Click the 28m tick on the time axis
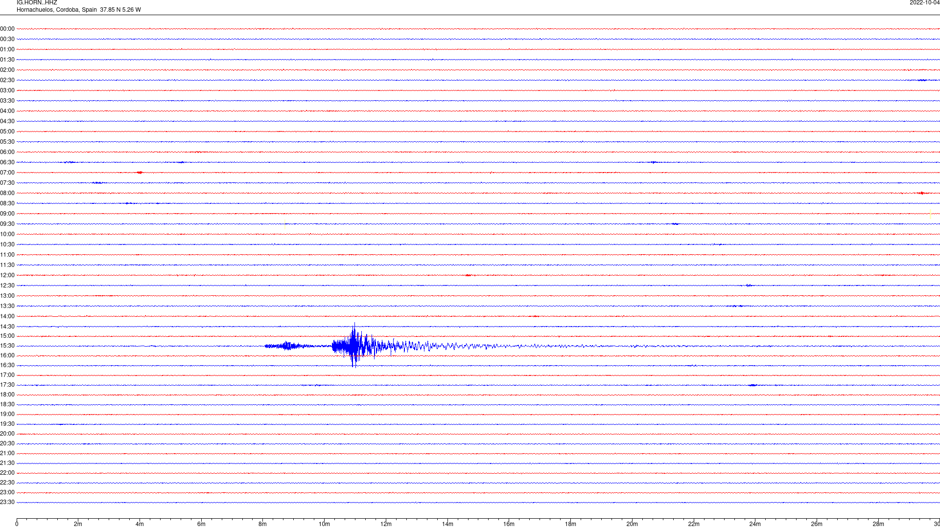The width and height of the screenshot is (940, 528). [878, 524]
